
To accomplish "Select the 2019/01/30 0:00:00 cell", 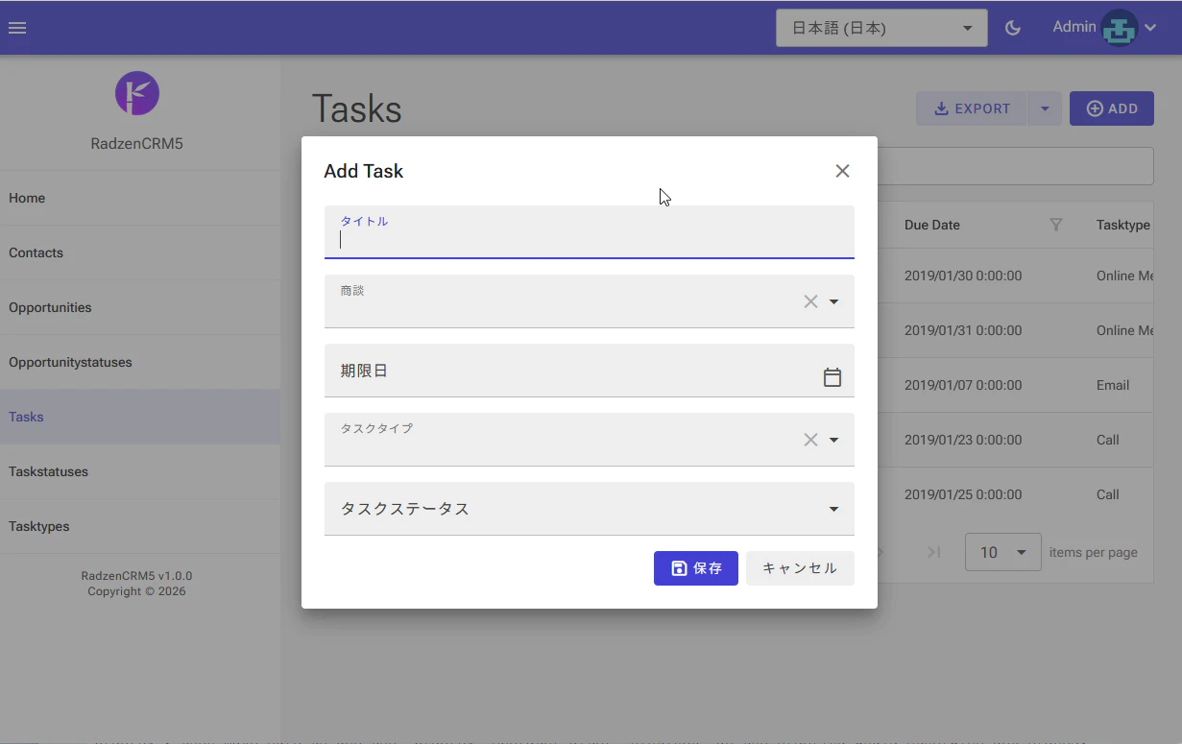I will [963, 276].
